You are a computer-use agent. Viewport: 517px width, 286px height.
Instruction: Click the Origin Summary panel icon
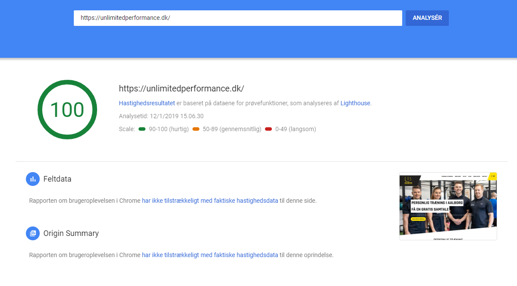[x=33, y=233]
